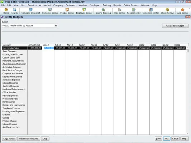Click the Annual Total column header
The image size is (191, 143).
pyautogui.click(x=34, y=45)
